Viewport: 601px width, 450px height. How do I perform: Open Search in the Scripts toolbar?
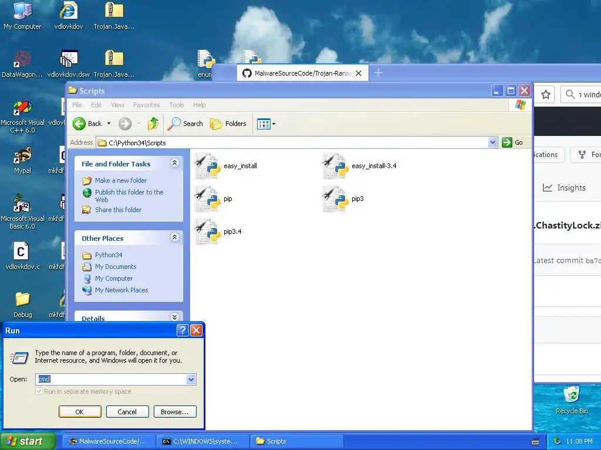pos(185,124)
